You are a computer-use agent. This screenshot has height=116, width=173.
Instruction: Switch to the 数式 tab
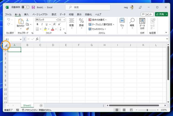tap(54, 14)
